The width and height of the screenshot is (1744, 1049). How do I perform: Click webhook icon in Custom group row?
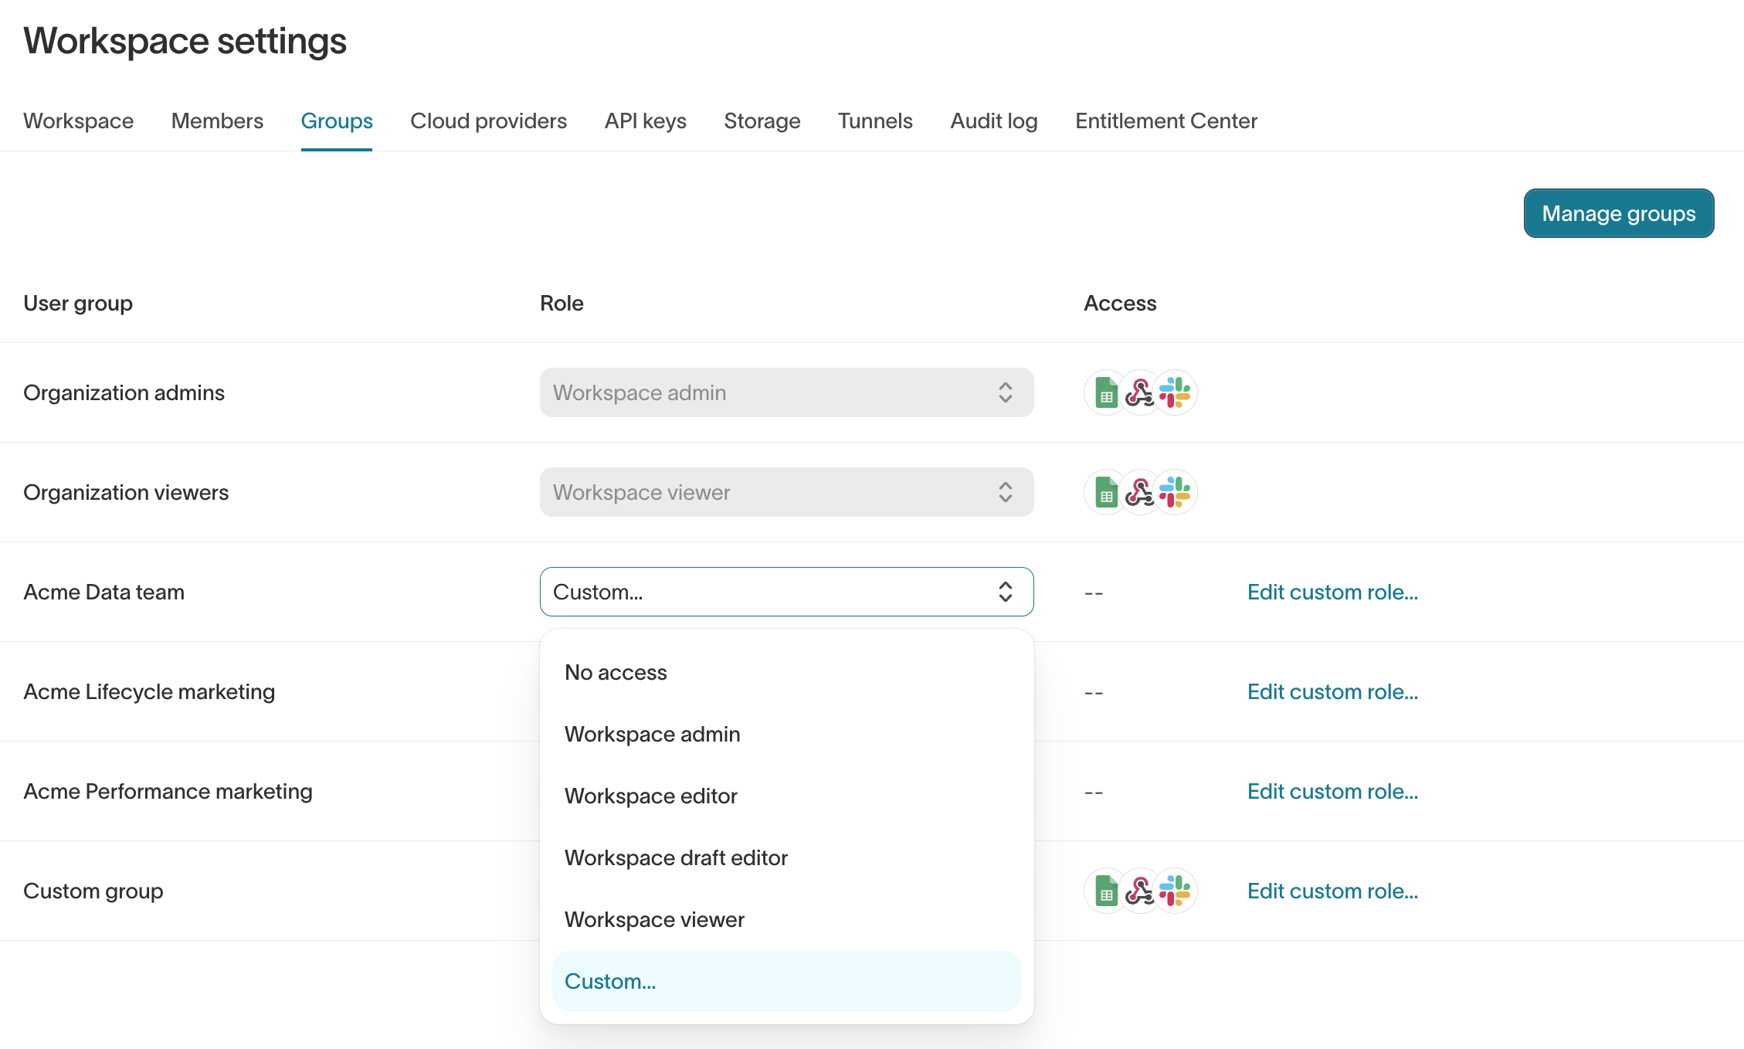pos(1140,891)
